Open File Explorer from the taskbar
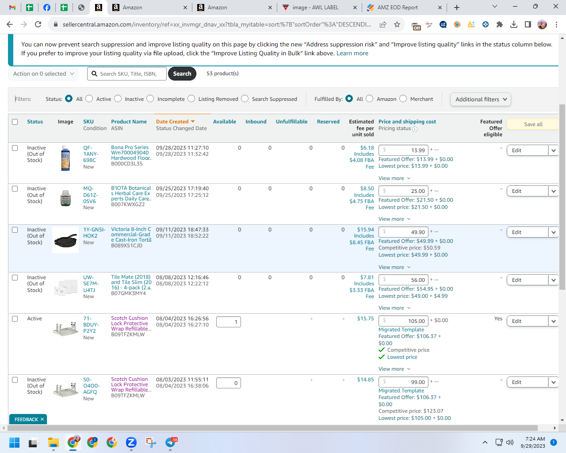 pyautogui.click(x=54, y=442)
